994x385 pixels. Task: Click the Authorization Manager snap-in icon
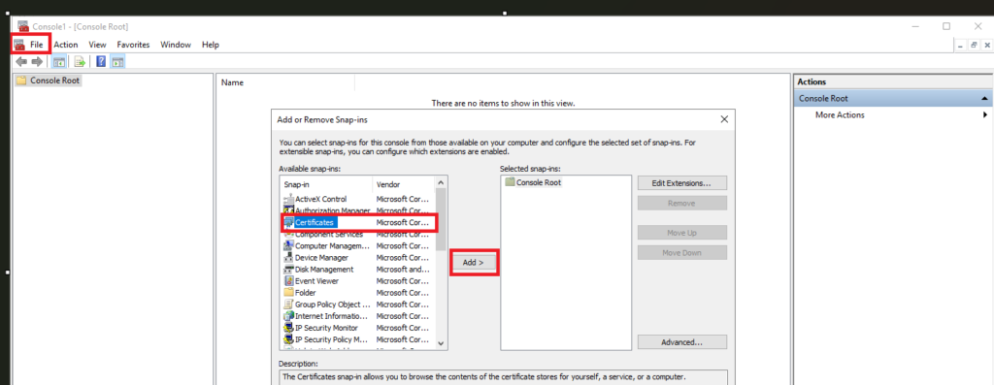coord(288,210)
